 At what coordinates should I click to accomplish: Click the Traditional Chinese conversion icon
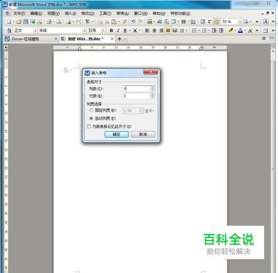88,22
